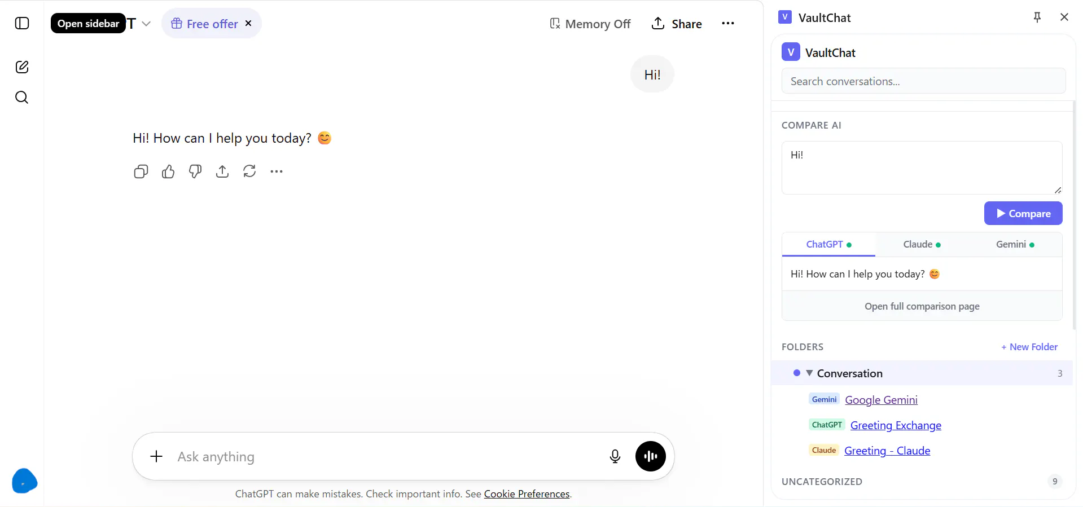Share this conversation
The image size is (1083, 507).
click(677, 24)
